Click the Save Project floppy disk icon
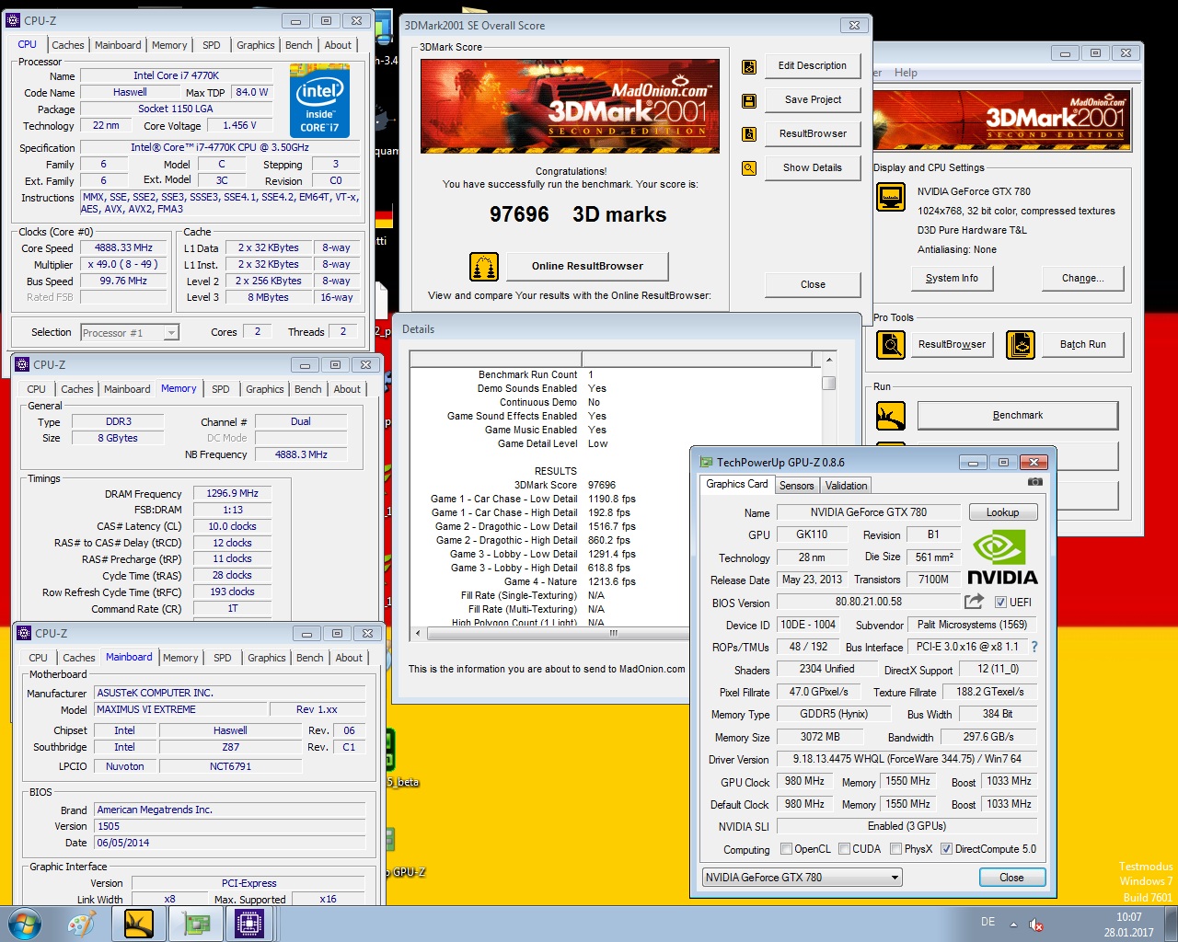Image resolution: width=1178 pixels, height=942 pixels. pos(749,100)
